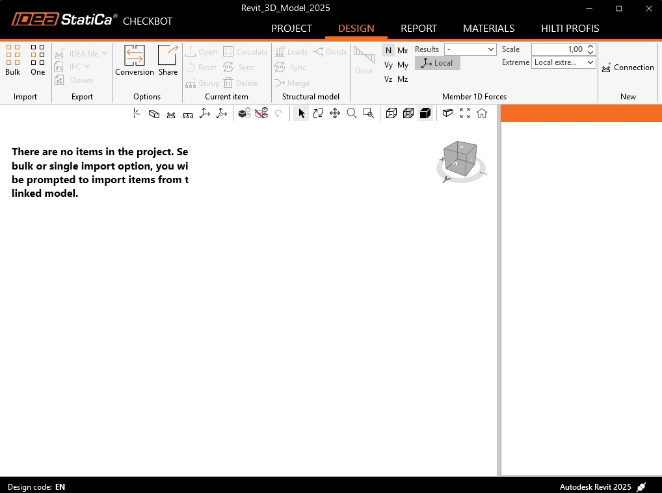Toggle the N axial force button
The image size is (662, 493).
(x=388, y=50)
